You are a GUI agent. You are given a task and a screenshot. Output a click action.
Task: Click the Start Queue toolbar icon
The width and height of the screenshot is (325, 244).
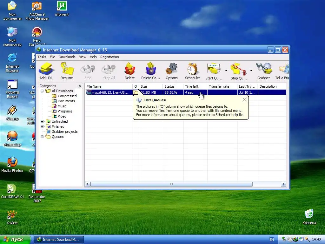coord(214,71)
